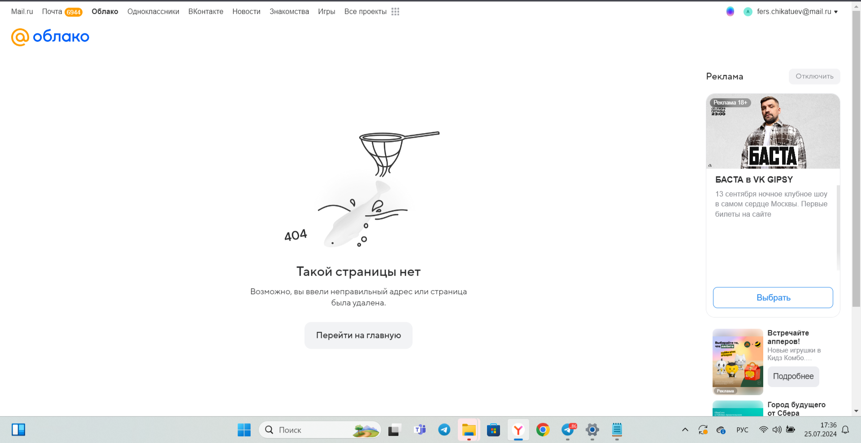Click the volume speaker tray icon
The width and height of the screenshot is (861, 443).
click(x=777, y=430)
